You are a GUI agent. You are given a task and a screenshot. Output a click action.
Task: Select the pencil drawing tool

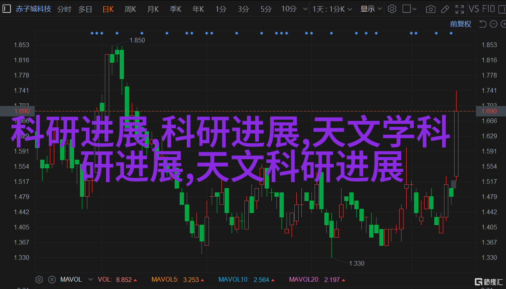tap(446, 9)
